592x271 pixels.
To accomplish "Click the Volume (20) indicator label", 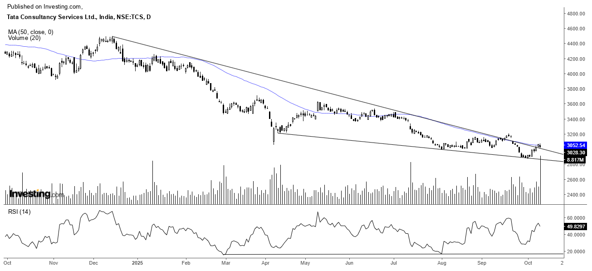I will coord(24,38).
